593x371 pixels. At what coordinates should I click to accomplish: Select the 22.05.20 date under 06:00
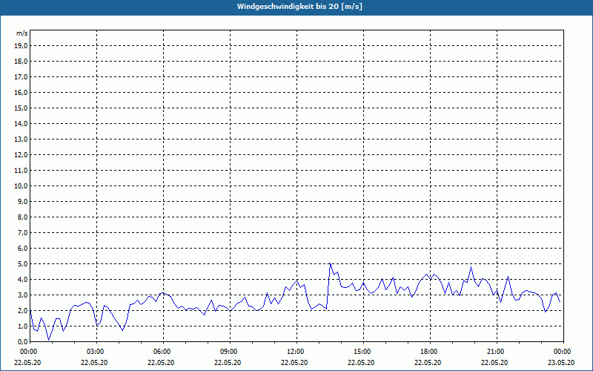coord(161,362)
